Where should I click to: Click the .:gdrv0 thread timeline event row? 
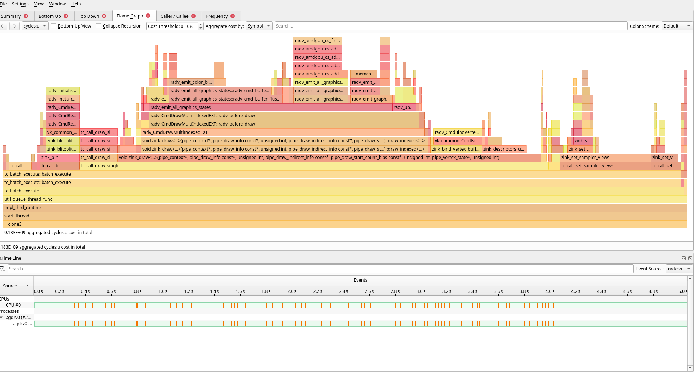pyautogui.click(x=361, y=324)
